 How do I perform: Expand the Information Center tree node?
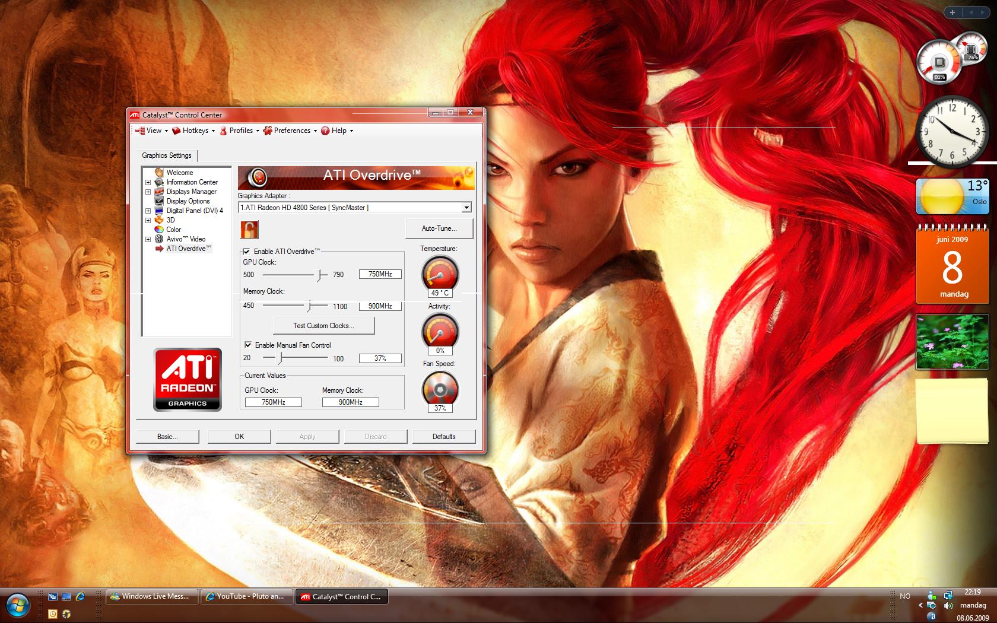point(148,182)
